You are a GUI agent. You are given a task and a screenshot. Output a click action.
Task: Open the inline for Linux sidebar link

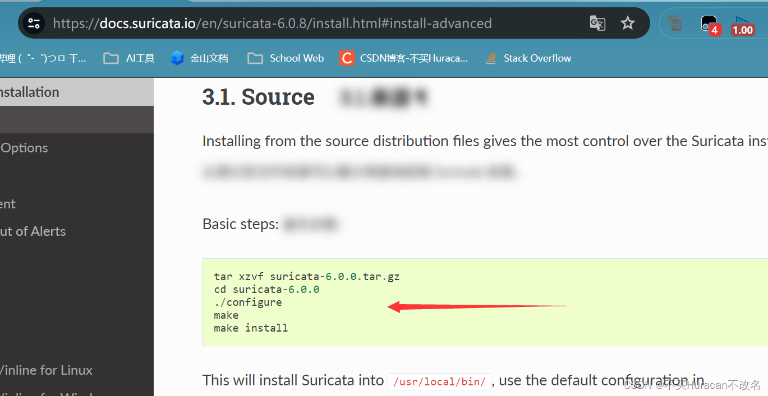[46, 370]
